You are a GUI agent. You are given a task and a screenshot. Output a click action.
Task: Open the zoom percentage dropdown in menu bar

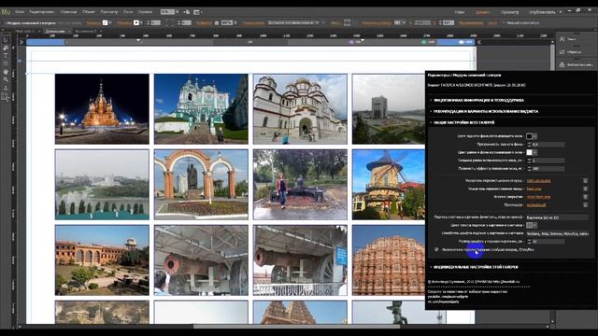point(178,12)
